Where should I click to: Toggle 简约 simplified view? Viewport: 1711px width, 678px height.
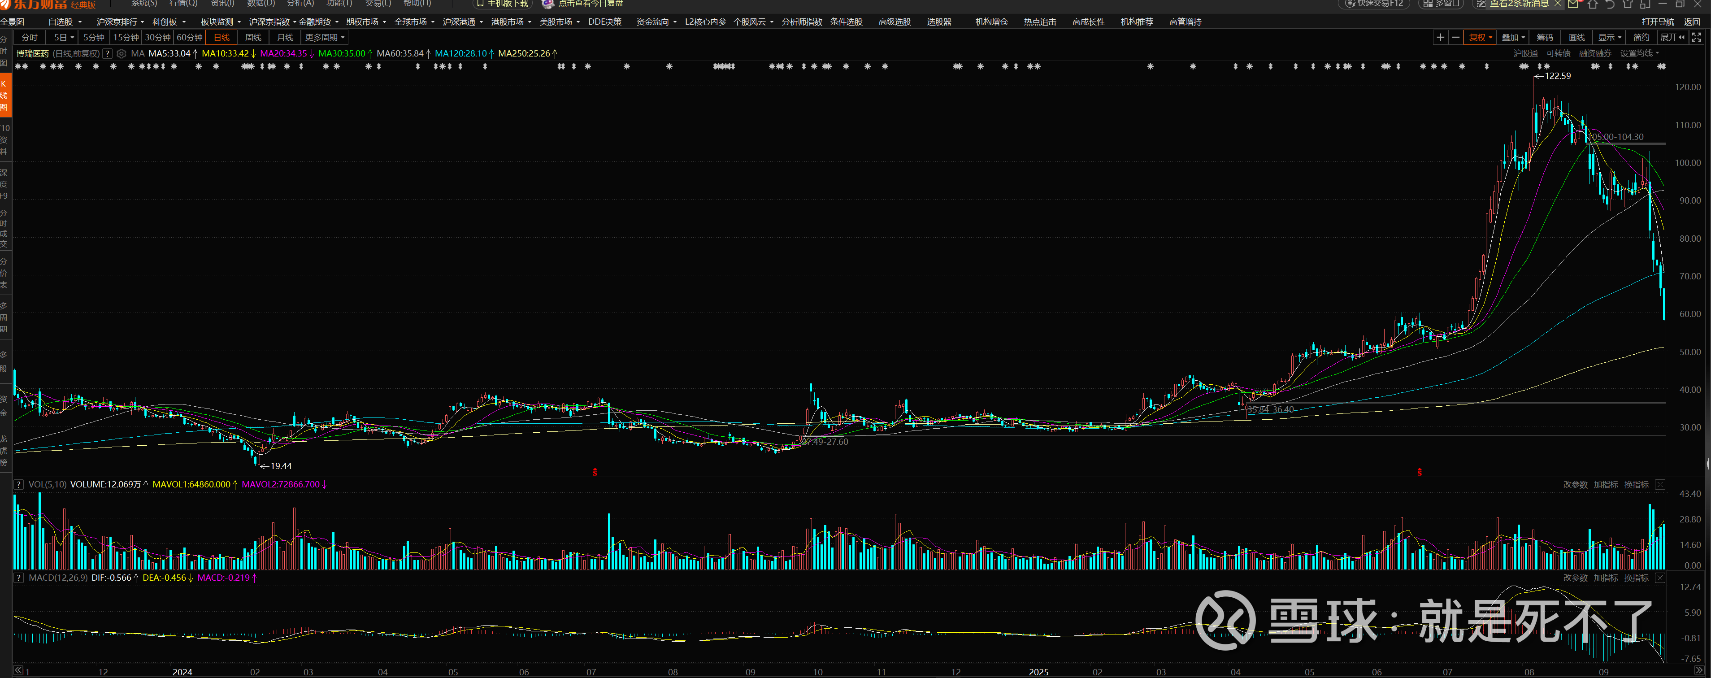click(x=1641, y=37)
